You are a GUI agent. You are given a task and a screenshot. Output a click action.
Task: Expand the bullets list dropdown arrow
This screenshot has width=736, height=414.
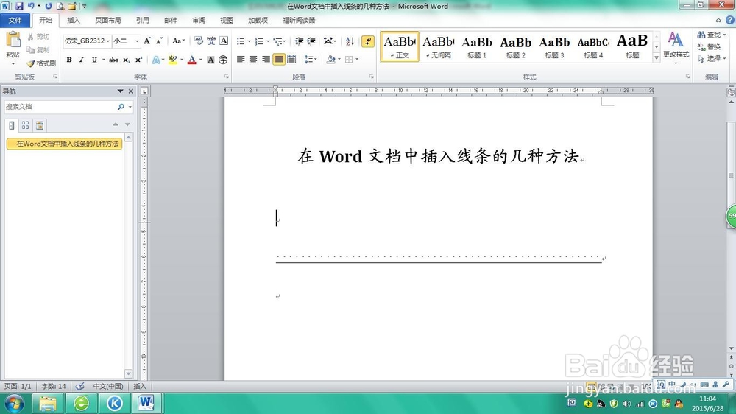[249, 41]
